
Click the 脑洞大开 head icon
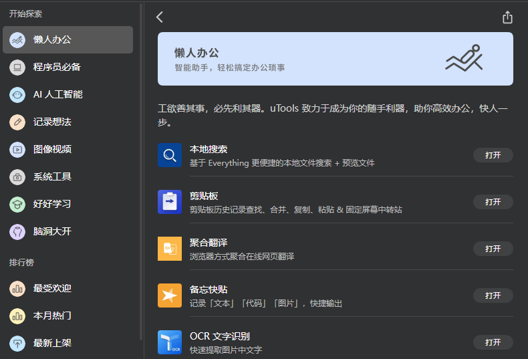17,232
